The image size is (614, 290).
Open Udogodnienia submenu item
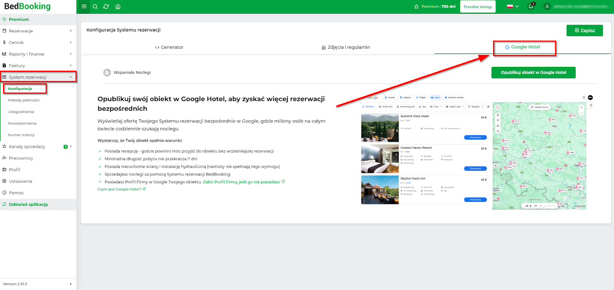point(21,112)
